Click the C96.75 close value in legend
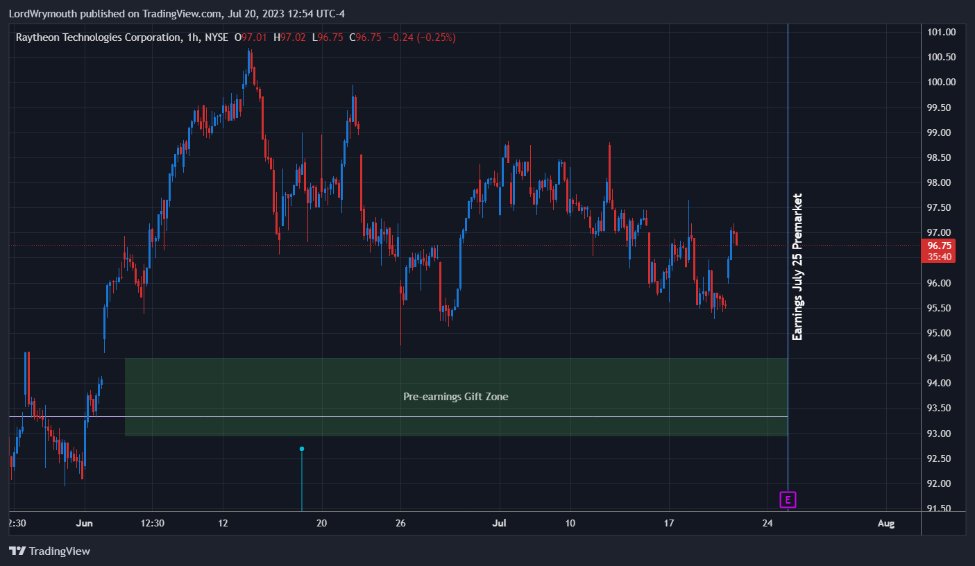The image size is (975, 566). click(365, 37)
